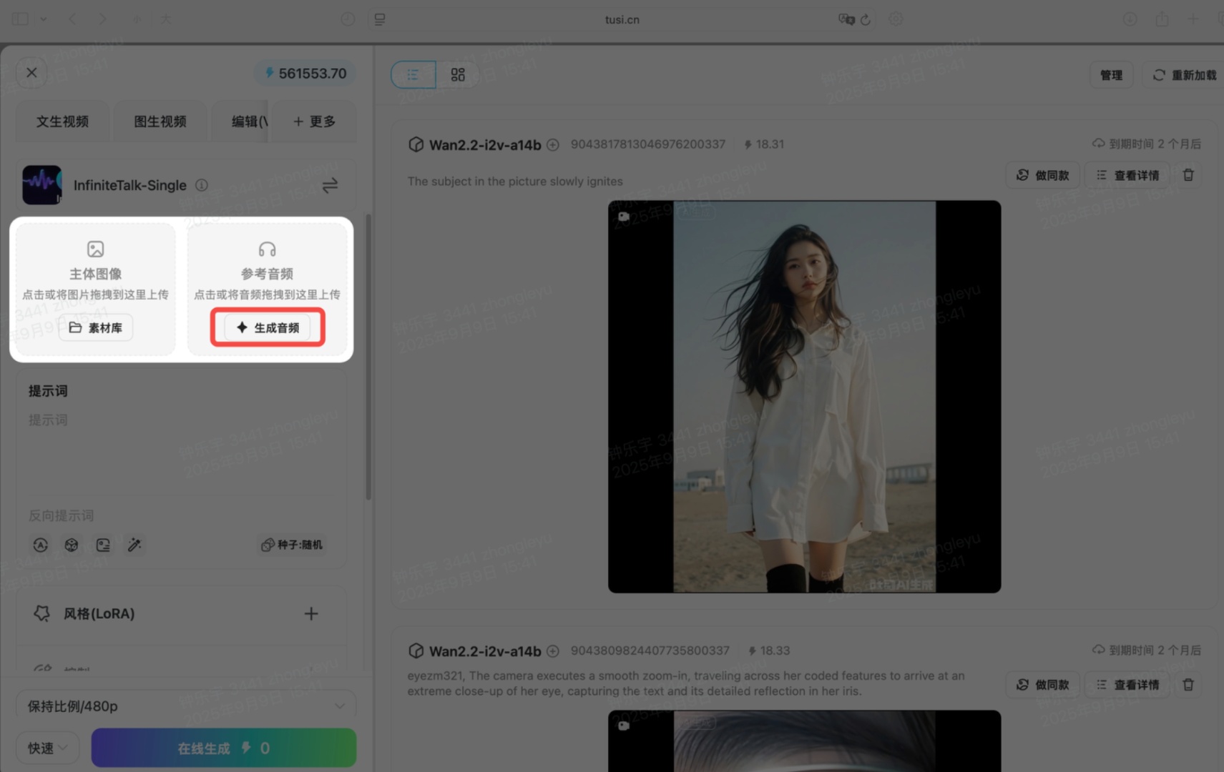Open the 快速 speed dropdown
1224x772 pixels.
coord(48,748)
